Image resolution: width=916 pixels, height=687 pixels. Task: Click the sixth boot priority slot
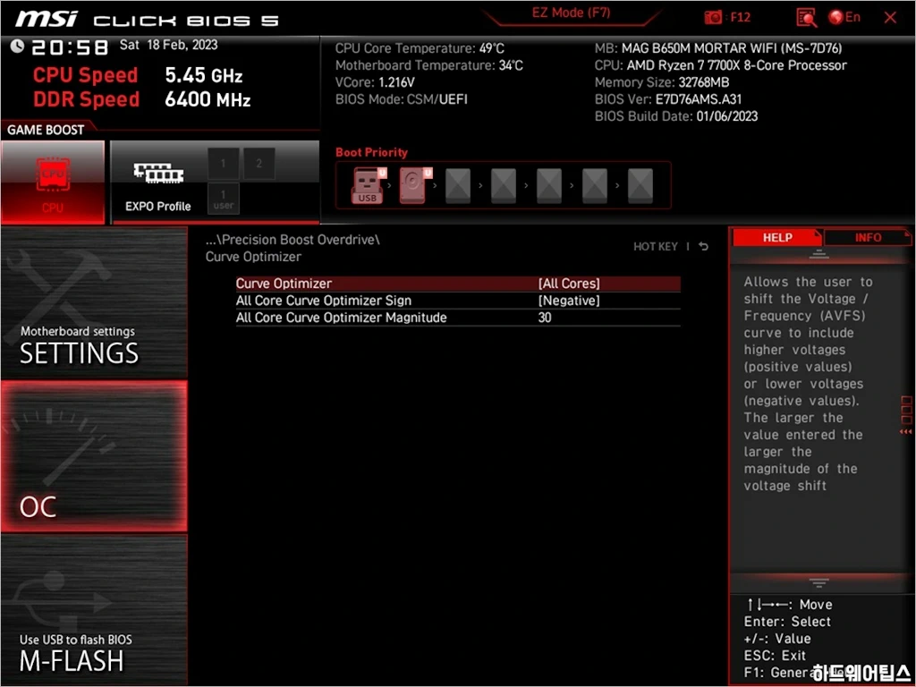pos(595,186)
